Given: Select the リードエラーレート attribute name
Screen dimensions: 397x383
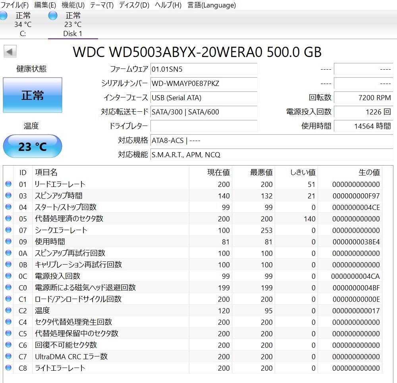Looking at the screenshot, I should [x=60, y=184].
